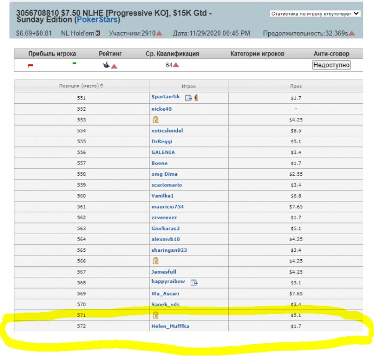This screenshot has height=356, width=374.
Task: Click the buy-in text $6.69+$0.81
Action: [34, 33]
